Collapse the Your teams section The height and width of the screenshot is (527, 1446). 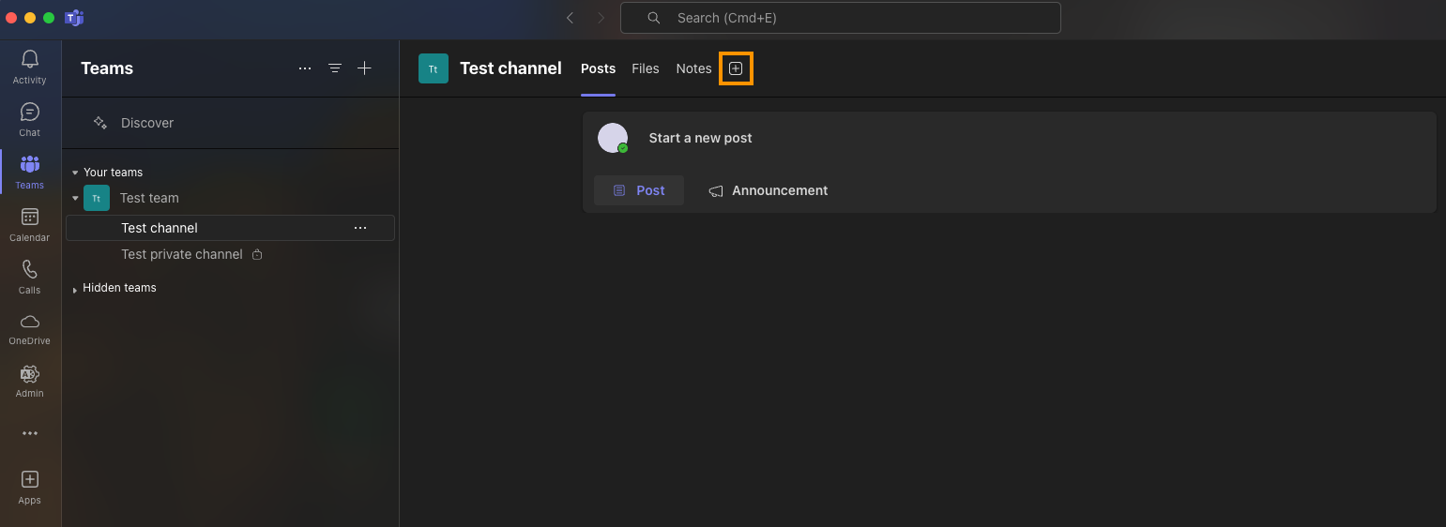pos(75,173)
